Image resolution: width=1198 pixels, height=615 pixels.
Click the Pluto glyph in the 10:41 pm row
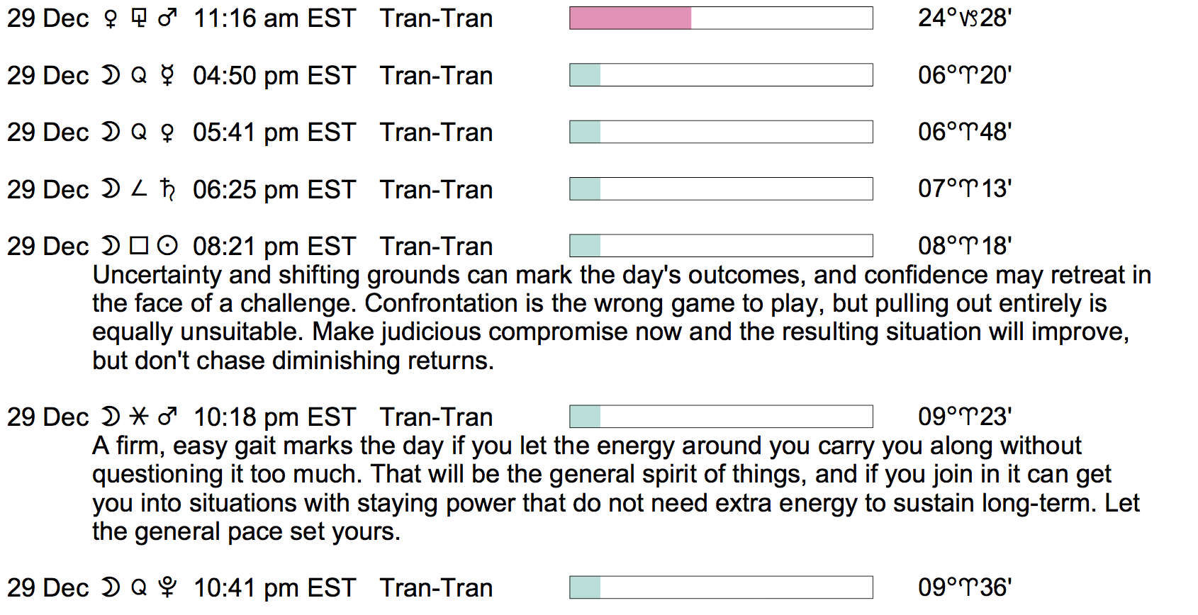[167, 587]
